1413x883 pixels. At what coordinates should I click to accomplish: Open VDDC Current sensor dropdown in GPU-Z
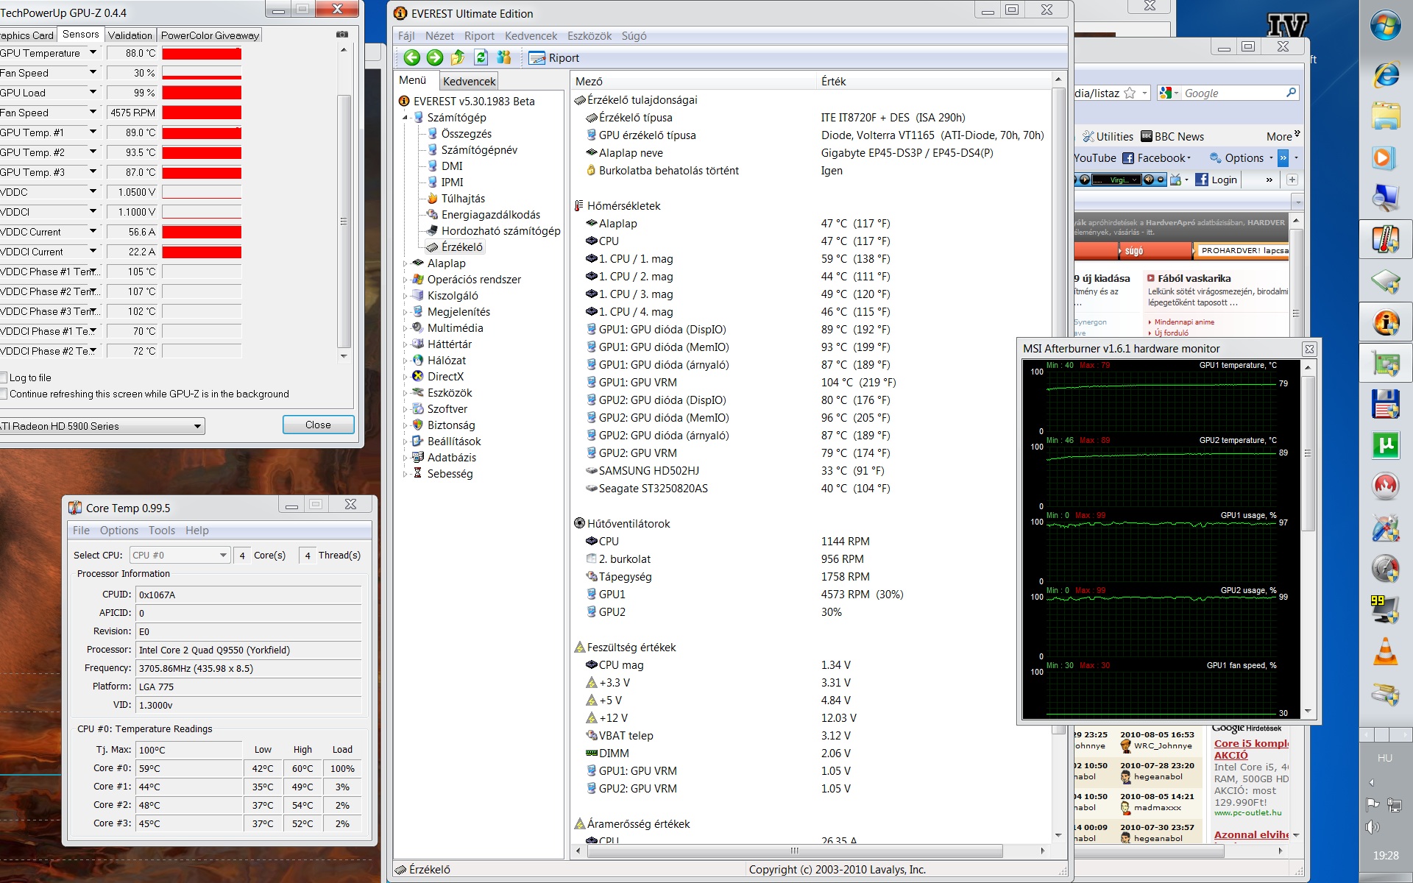click(93, 232)
